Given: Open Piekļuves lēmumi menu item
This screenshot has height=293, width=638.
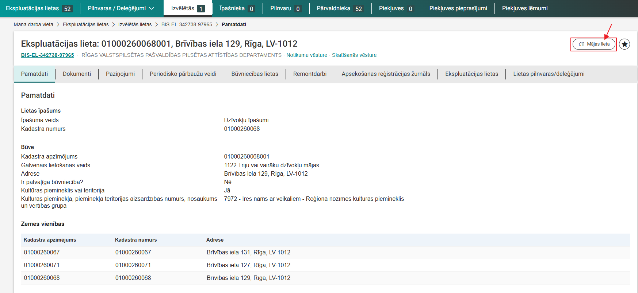Looking at the screenshot, I should coord(524,8).
